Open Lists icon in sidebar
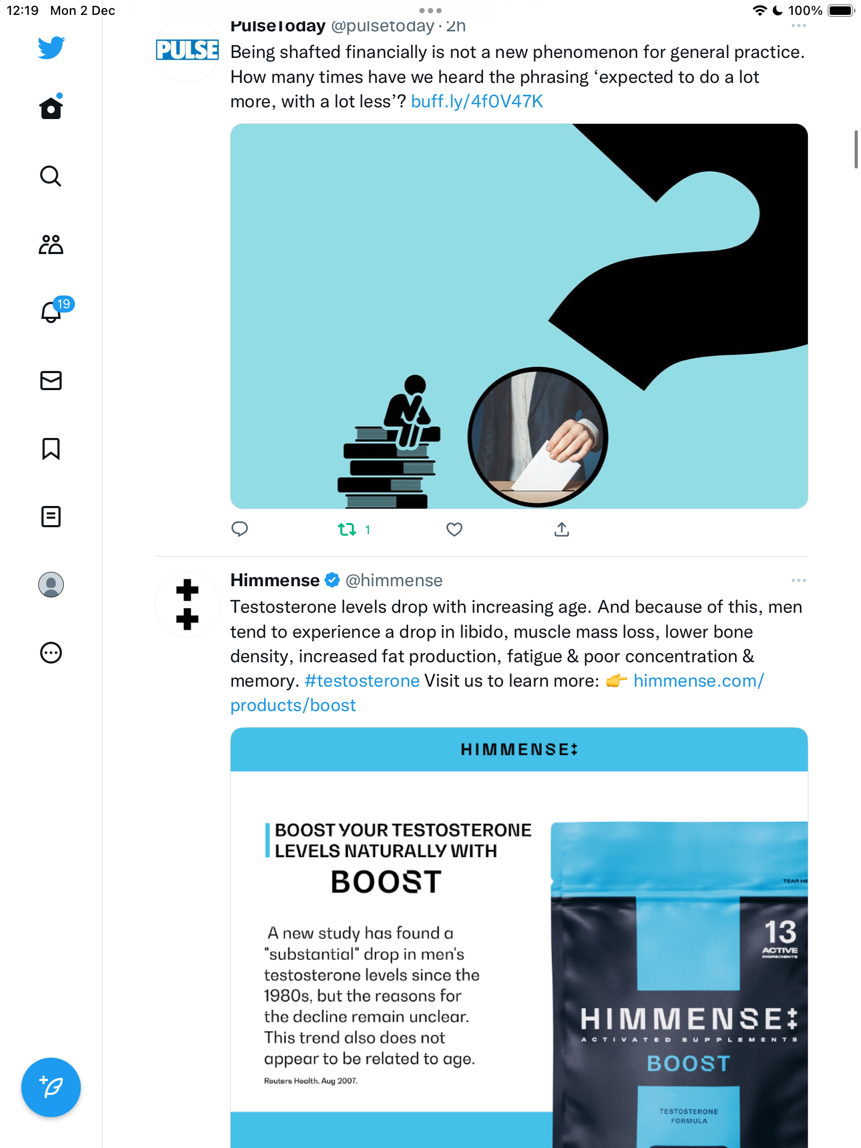Image resolution: width=861 pixels, height=1148 pixels. pos(51,517)
